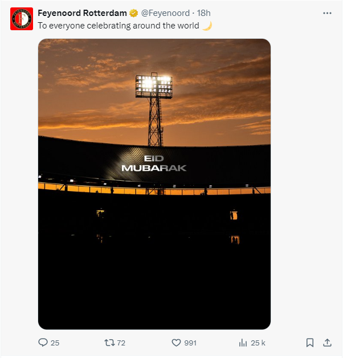Viewport: 343px width, 358px height.
Task: Open the Feyenoord Rotterdam display name link
Action: [82, 13]
